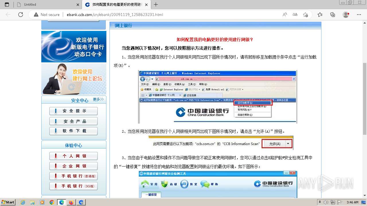This screenshot has width=367, height=206.
Task: Open the IE add-on screenshot image
Action: point(218,97)
